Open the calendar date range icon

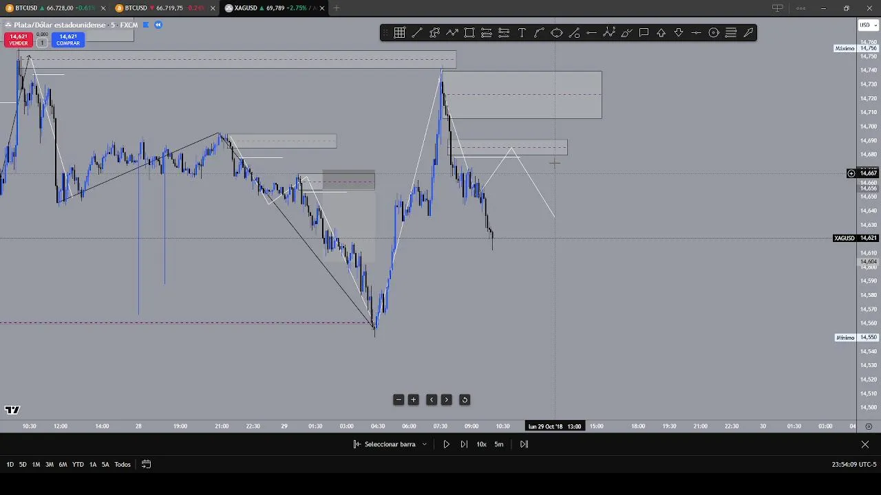point(146,464)
